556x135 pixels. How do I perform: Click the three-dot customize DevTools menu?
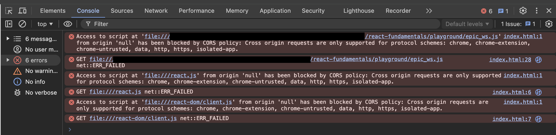coord(536,11)
